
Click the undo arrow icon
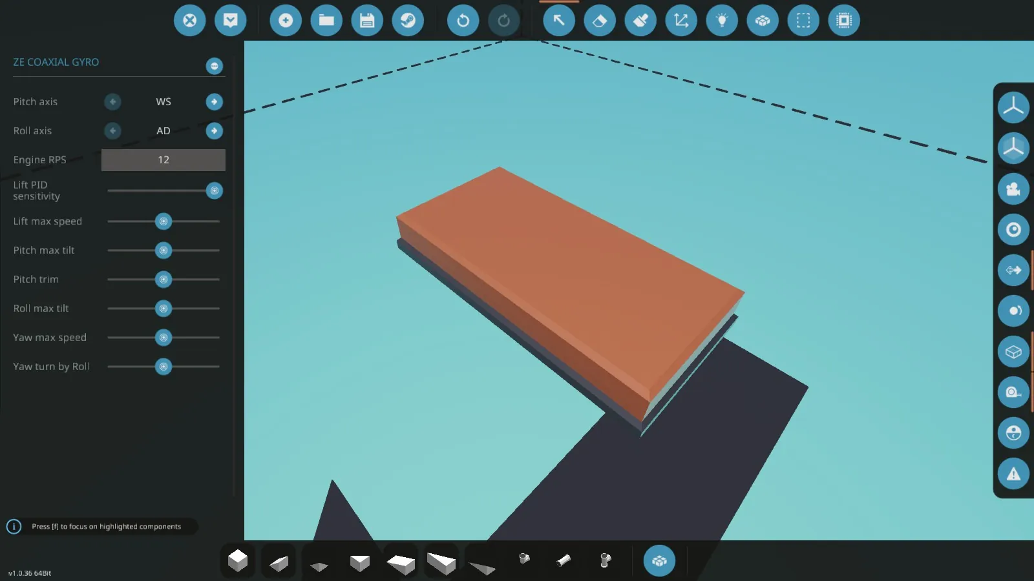coord(463,21)
